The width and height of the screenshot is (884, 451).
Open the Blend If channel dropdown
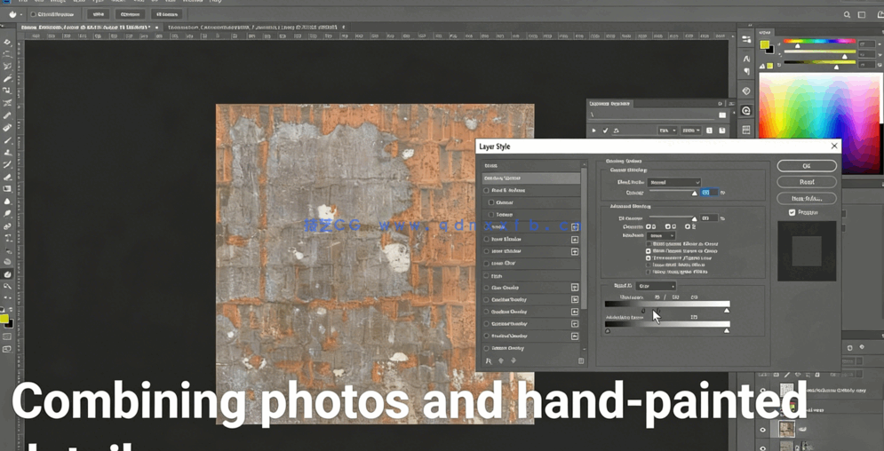coord(657,286)
